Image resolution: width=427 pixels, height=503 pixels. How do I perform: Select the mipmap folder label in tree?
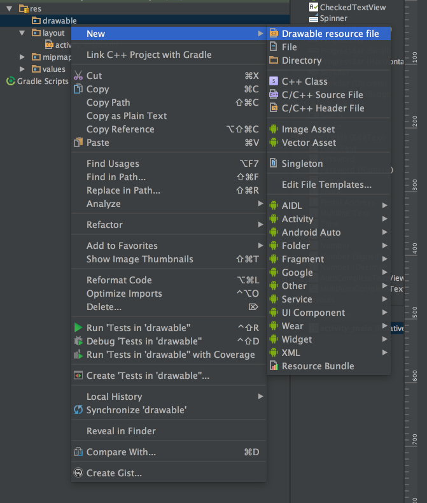(x=57, y=57)
